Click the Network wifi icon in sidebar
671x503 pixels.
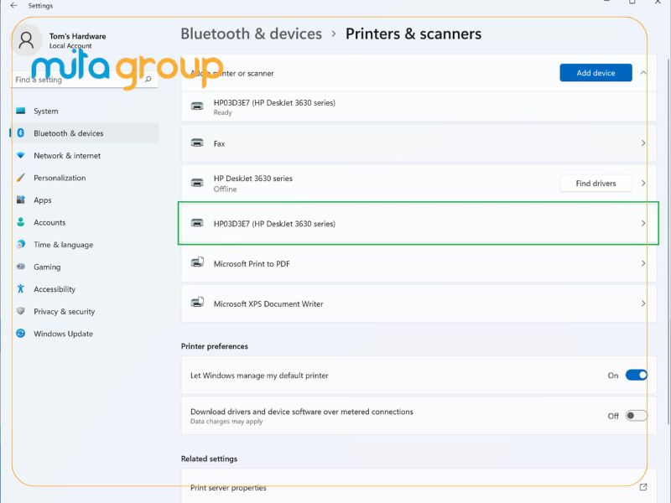[x=20, y=155]
